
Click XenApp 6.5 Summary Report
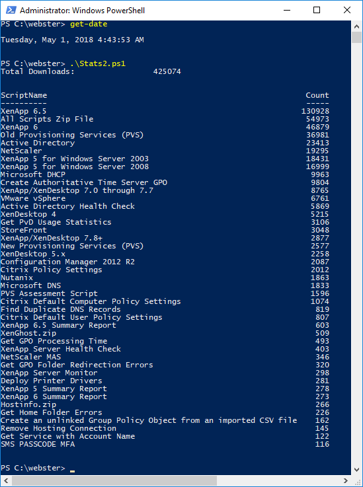58,325
